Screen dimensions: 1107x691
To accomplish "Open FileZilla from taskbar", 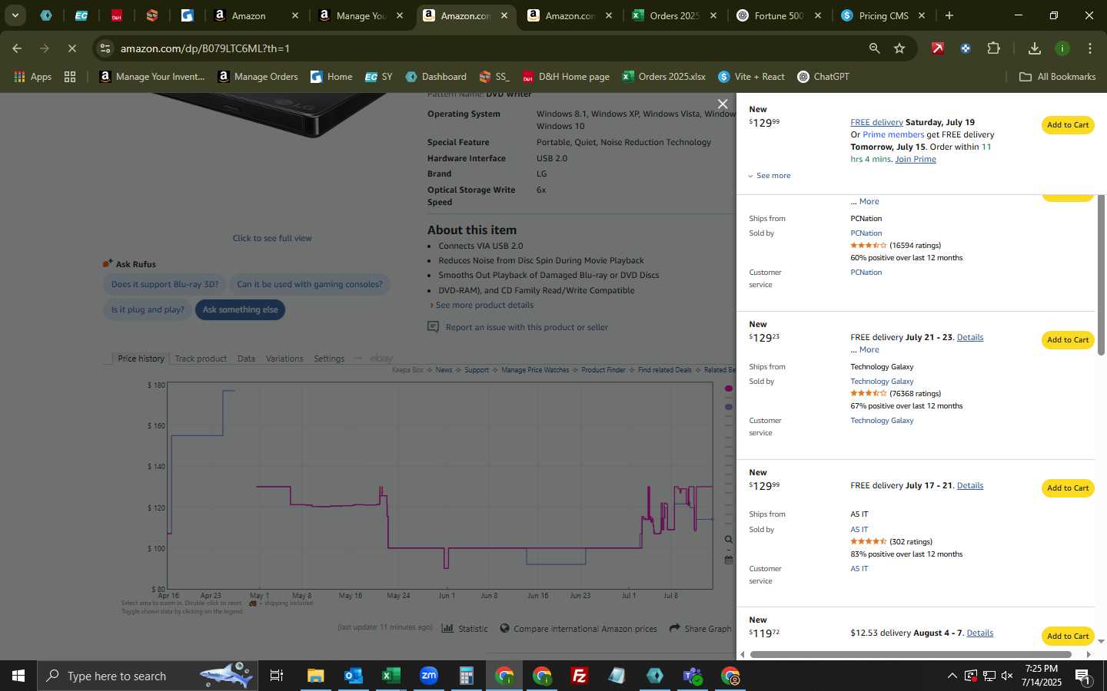I will pyautogui.click(x=579, y=676).
